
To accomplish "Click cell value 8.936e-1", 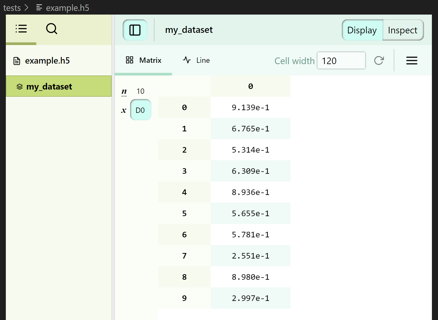I will [x=251, y=192].
